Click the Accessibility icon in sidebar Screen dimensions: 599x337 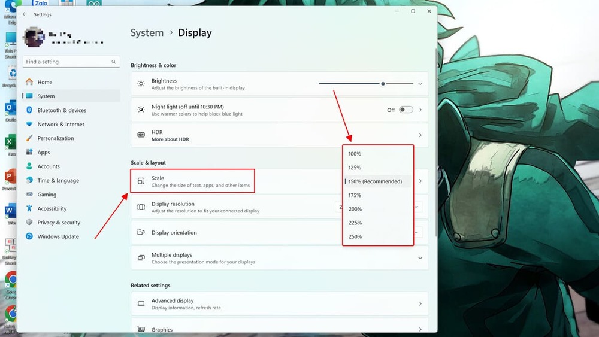point(29,208)
